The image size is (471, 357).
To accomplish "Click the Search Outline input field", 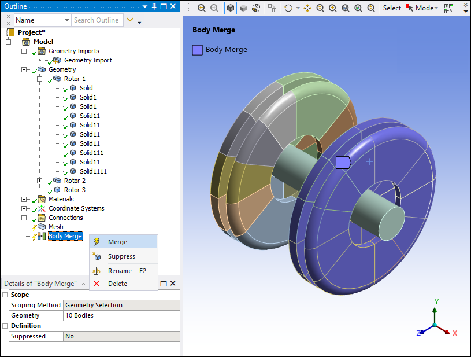I will coord(96,20).
